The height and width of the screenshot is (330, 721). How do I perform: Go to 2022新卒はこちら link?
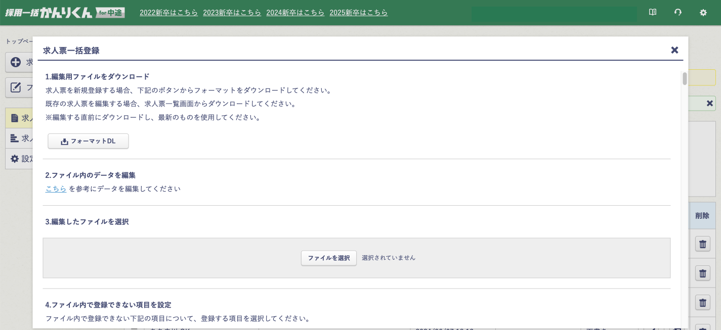tap(168, 13)
